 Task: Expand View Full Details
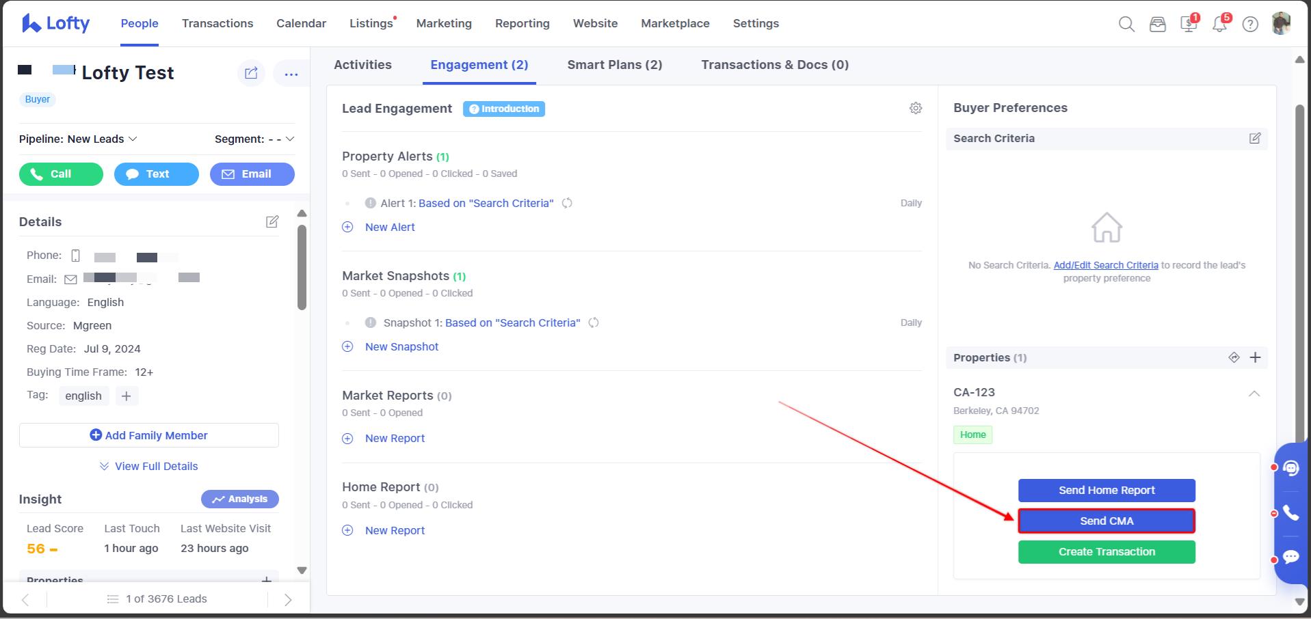tap(149, 466)
